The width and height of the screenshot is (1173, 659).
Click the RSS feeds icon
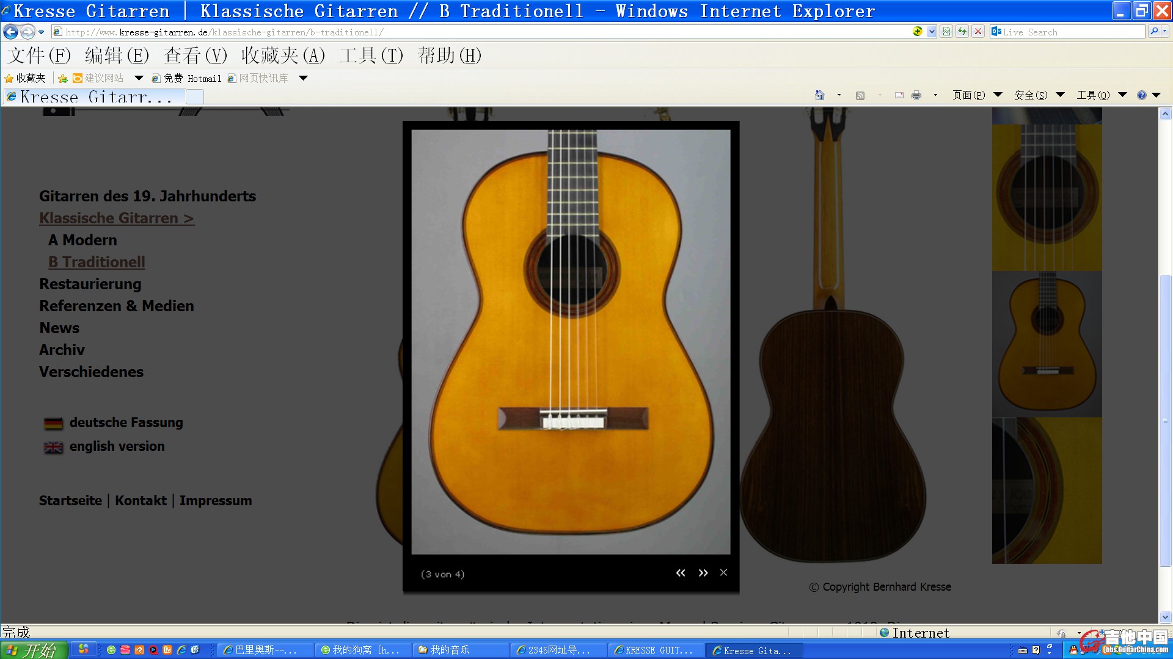pyautogui.click(x=860, y=95)
